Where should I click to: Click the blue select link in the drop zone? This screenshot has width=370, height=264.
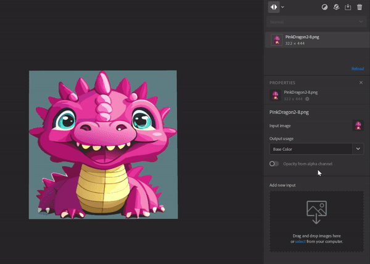point(300,241)
